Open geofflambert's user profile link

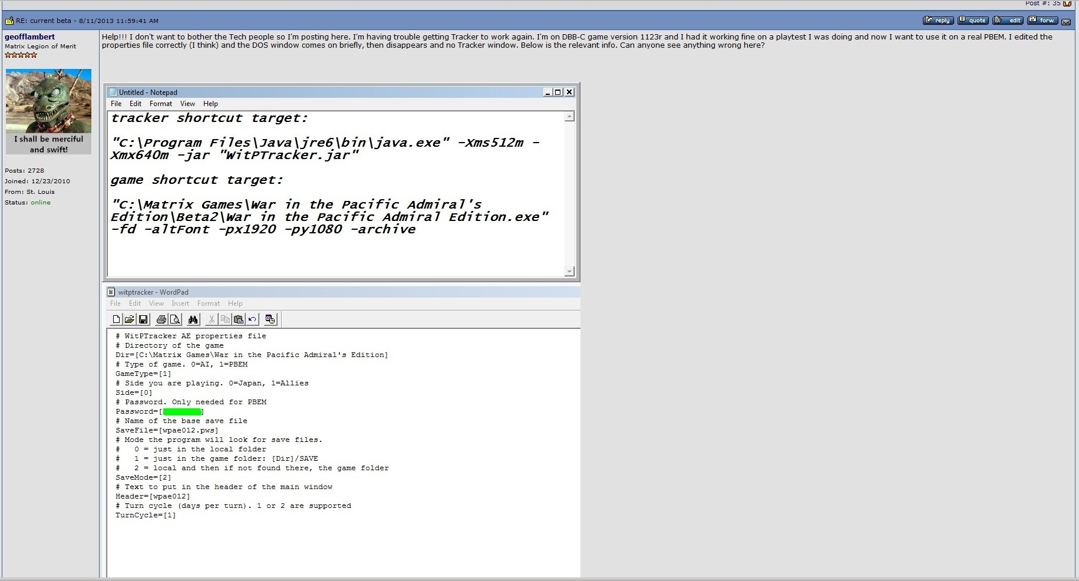coord(30,37)
